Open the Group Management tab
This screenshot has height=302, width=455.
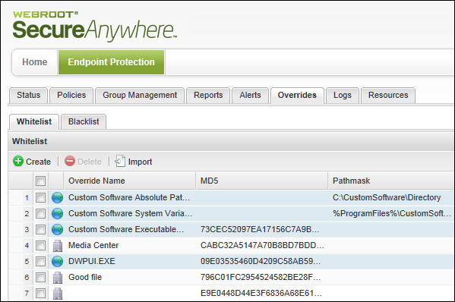point(140,95)
